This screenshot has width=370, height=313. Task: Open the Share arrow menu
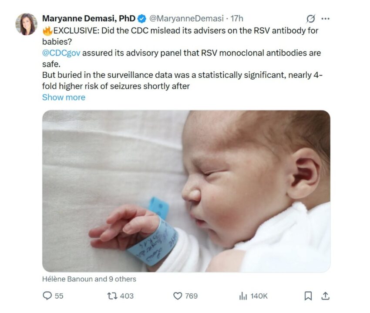click(325, 296)
